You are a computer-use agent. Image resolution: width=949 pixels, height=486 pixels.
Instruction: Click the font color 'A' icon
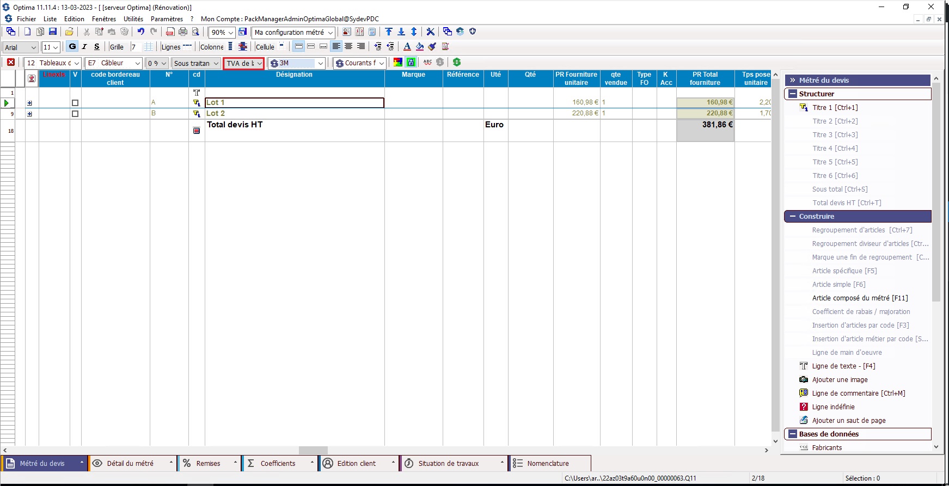(407, 47)
